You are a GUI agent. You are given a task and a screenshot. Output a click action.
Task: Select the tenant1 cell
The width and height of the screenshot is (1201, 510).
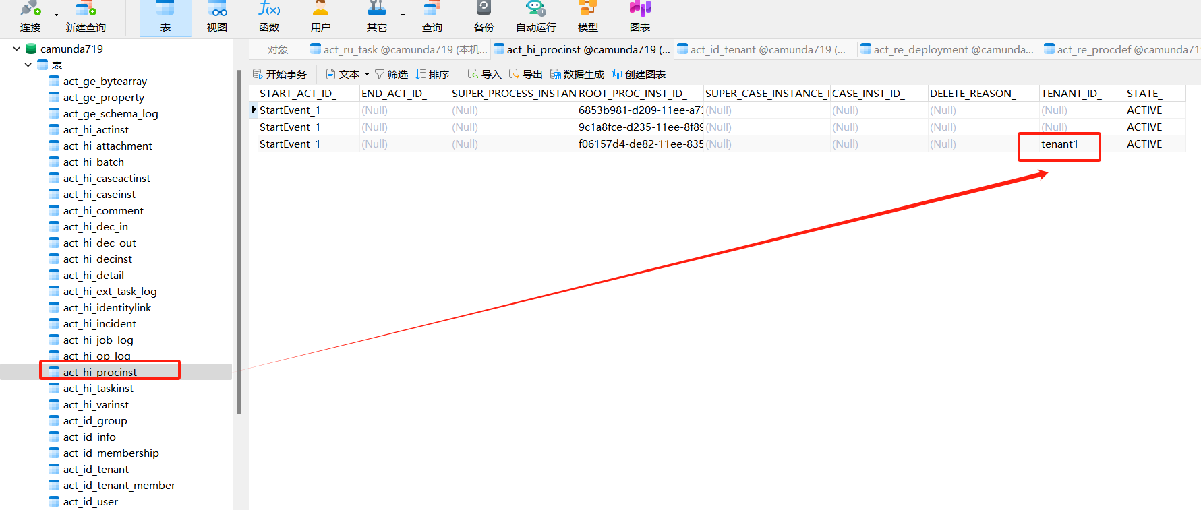click(1082, 144)
